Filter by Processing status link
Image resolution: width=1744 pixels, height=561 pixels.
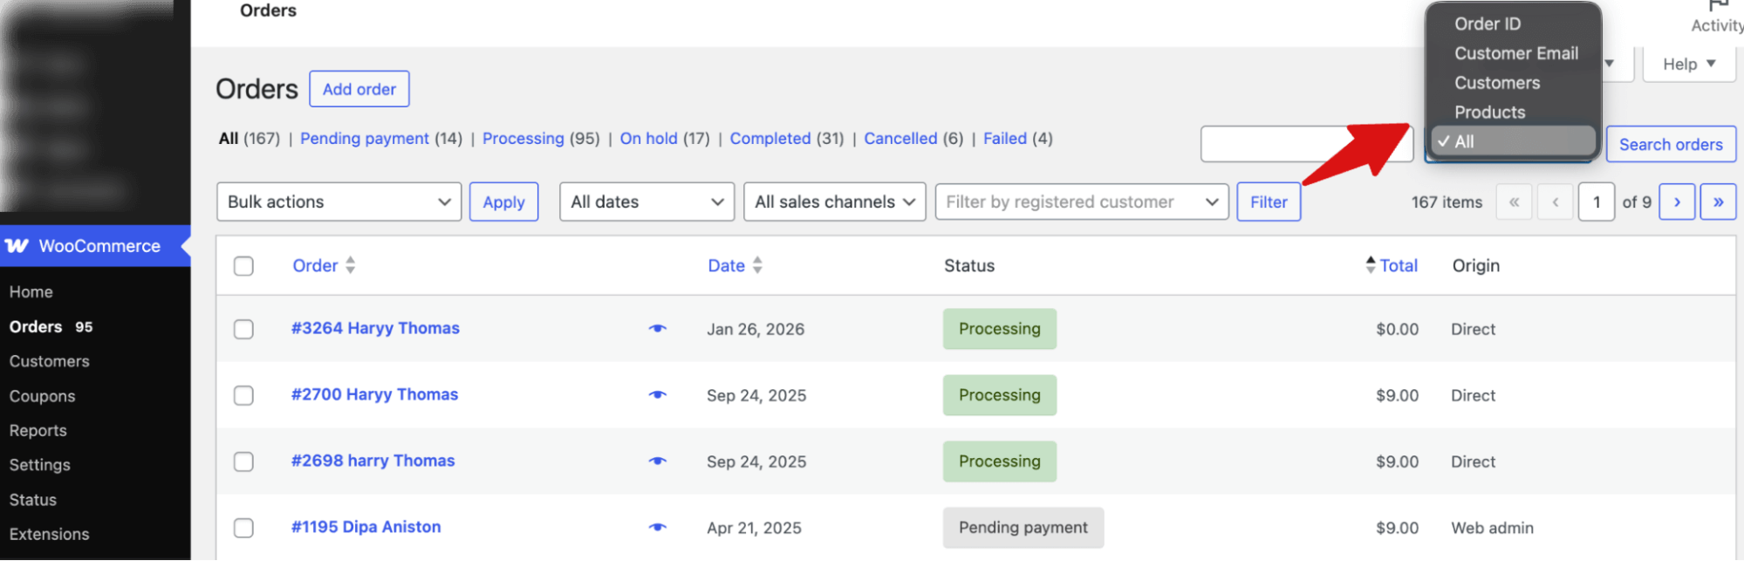click(523, 139)
